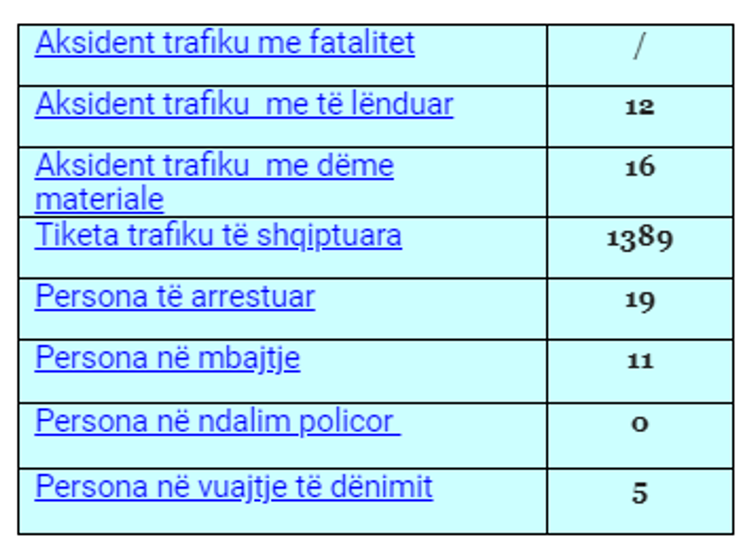
Task: Click the value 19 for arrested persons
Action: [639, 299]
